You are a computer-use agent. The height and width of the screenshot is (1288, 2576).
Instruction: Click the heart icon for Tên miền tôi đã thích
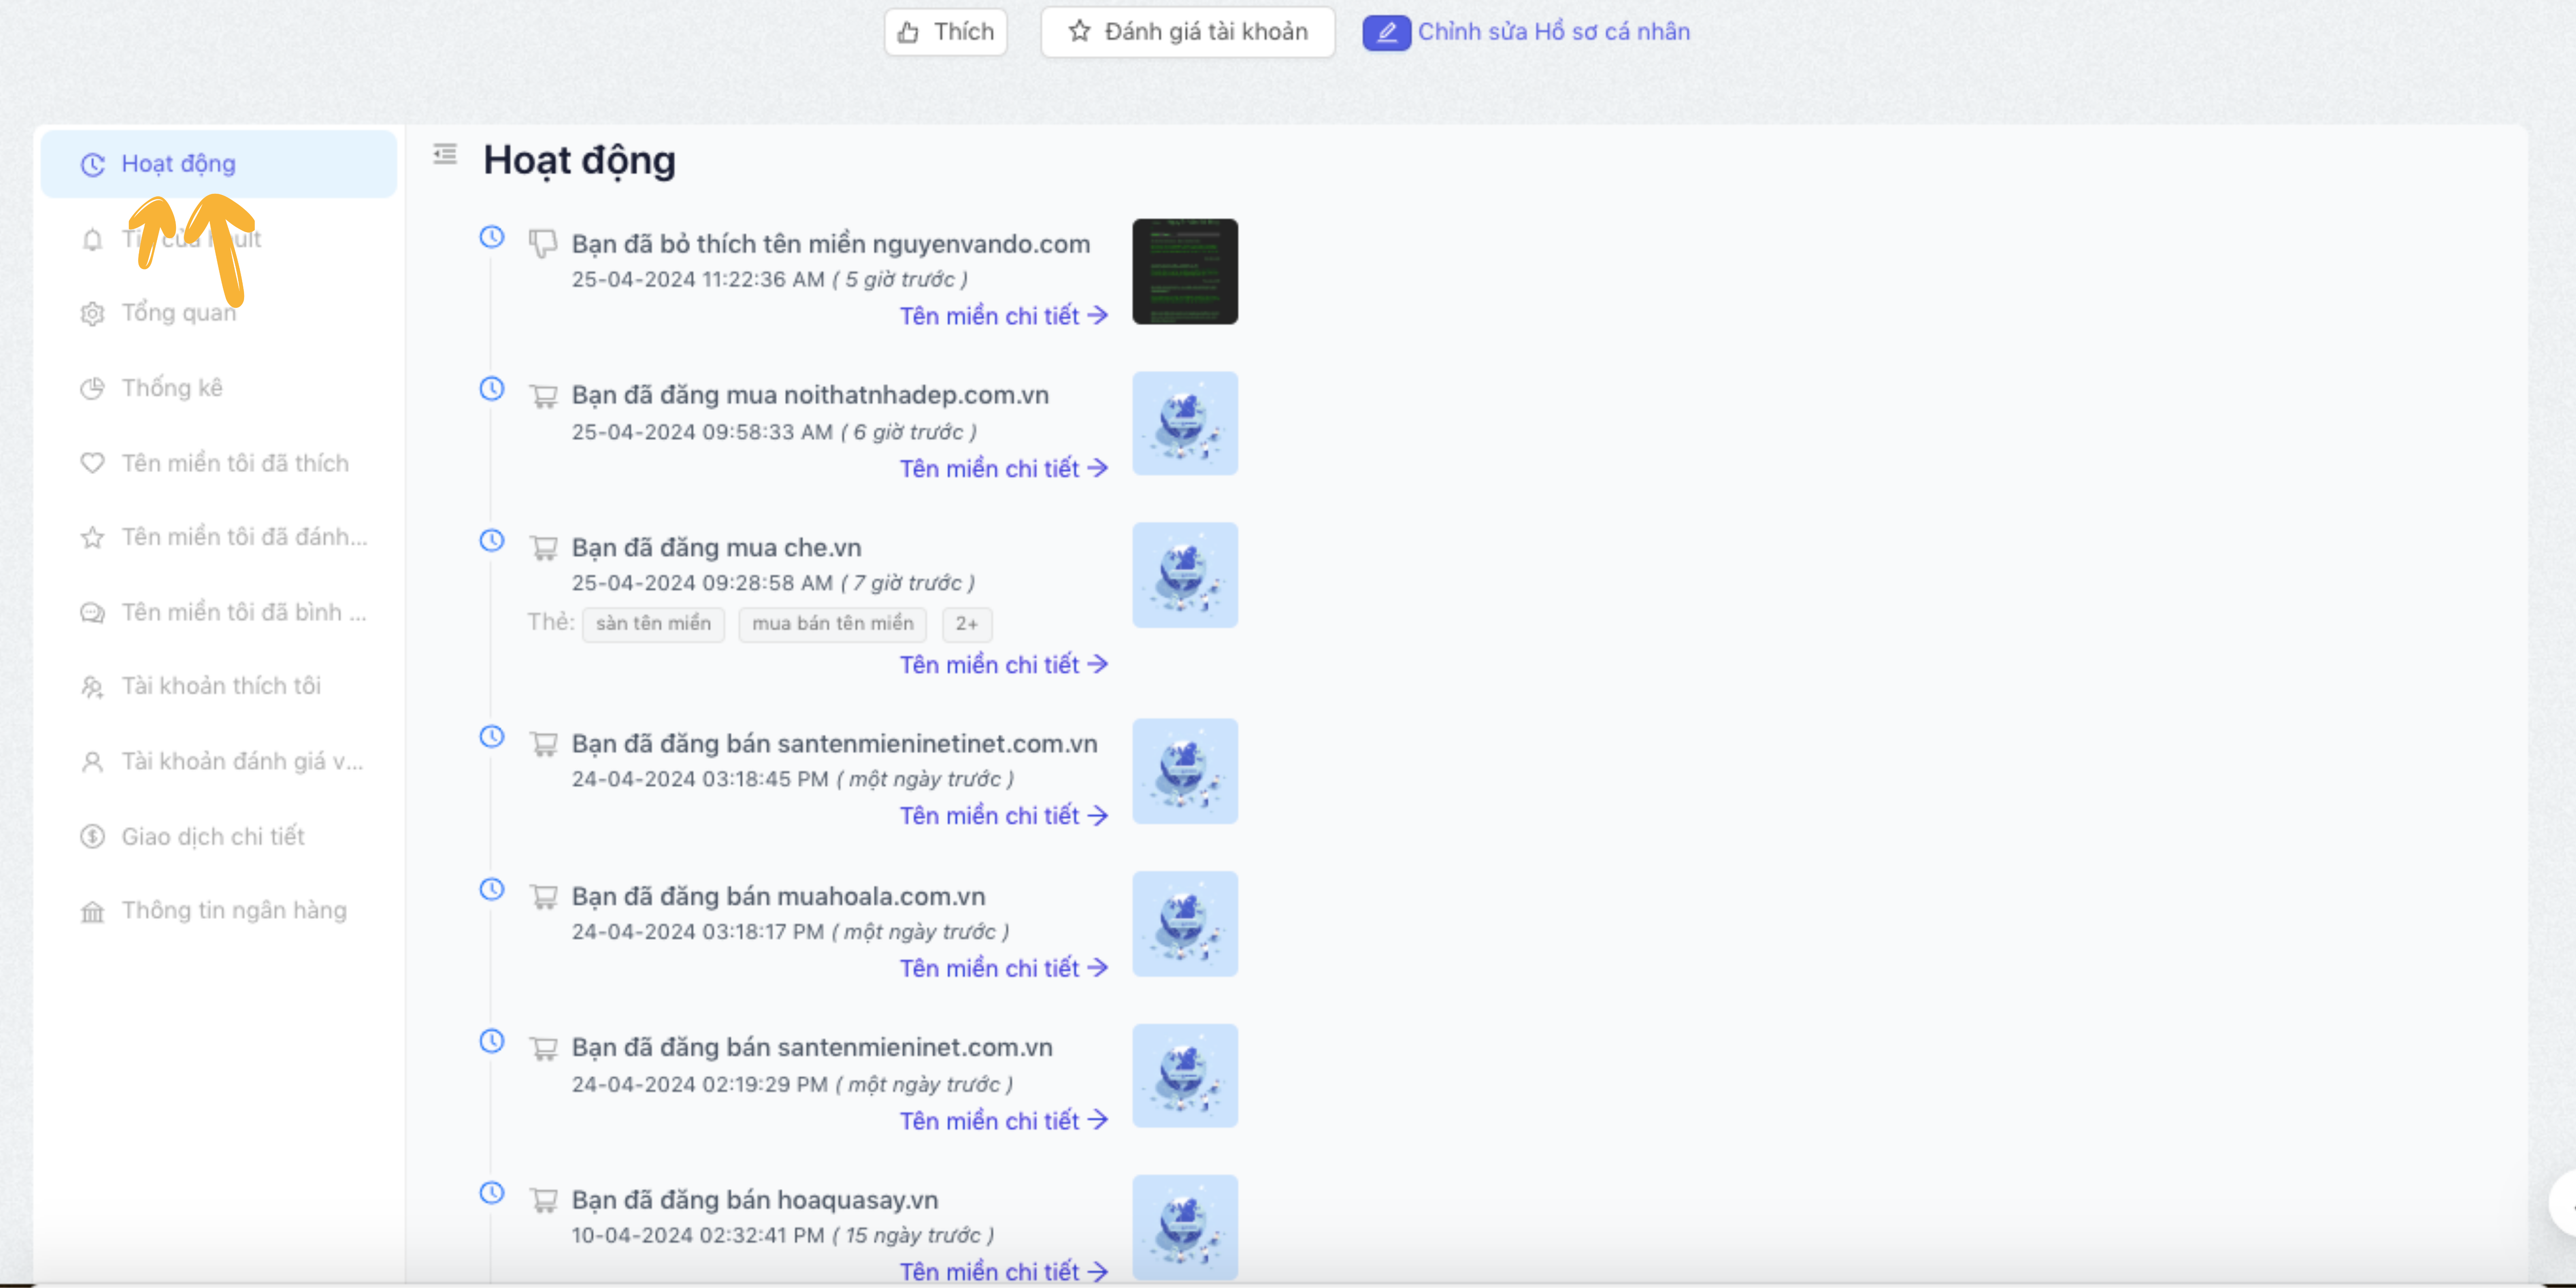[92, 463]
